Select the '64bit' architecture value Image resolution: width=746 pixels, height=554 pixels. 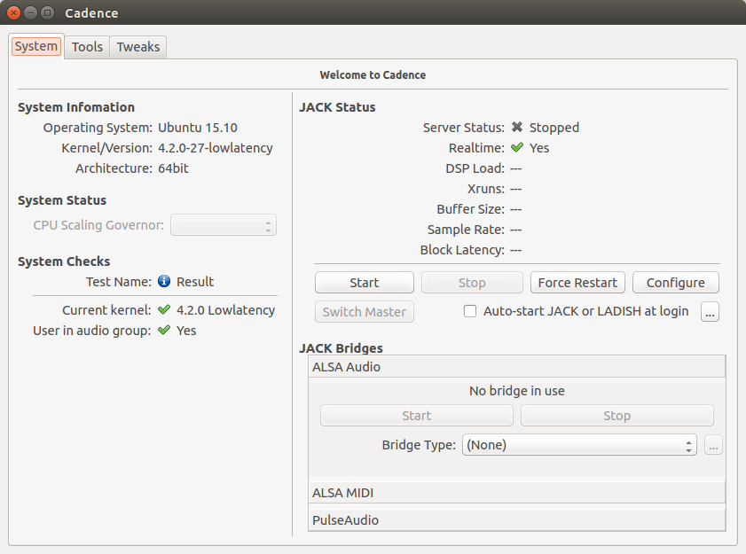pos(173,168)
